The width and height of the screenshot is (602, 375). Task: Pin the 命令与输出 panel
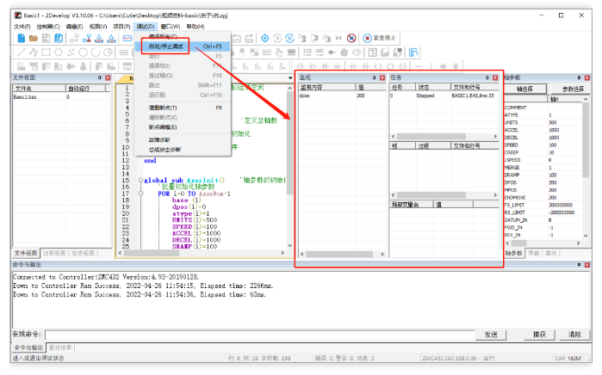point(579,265)
